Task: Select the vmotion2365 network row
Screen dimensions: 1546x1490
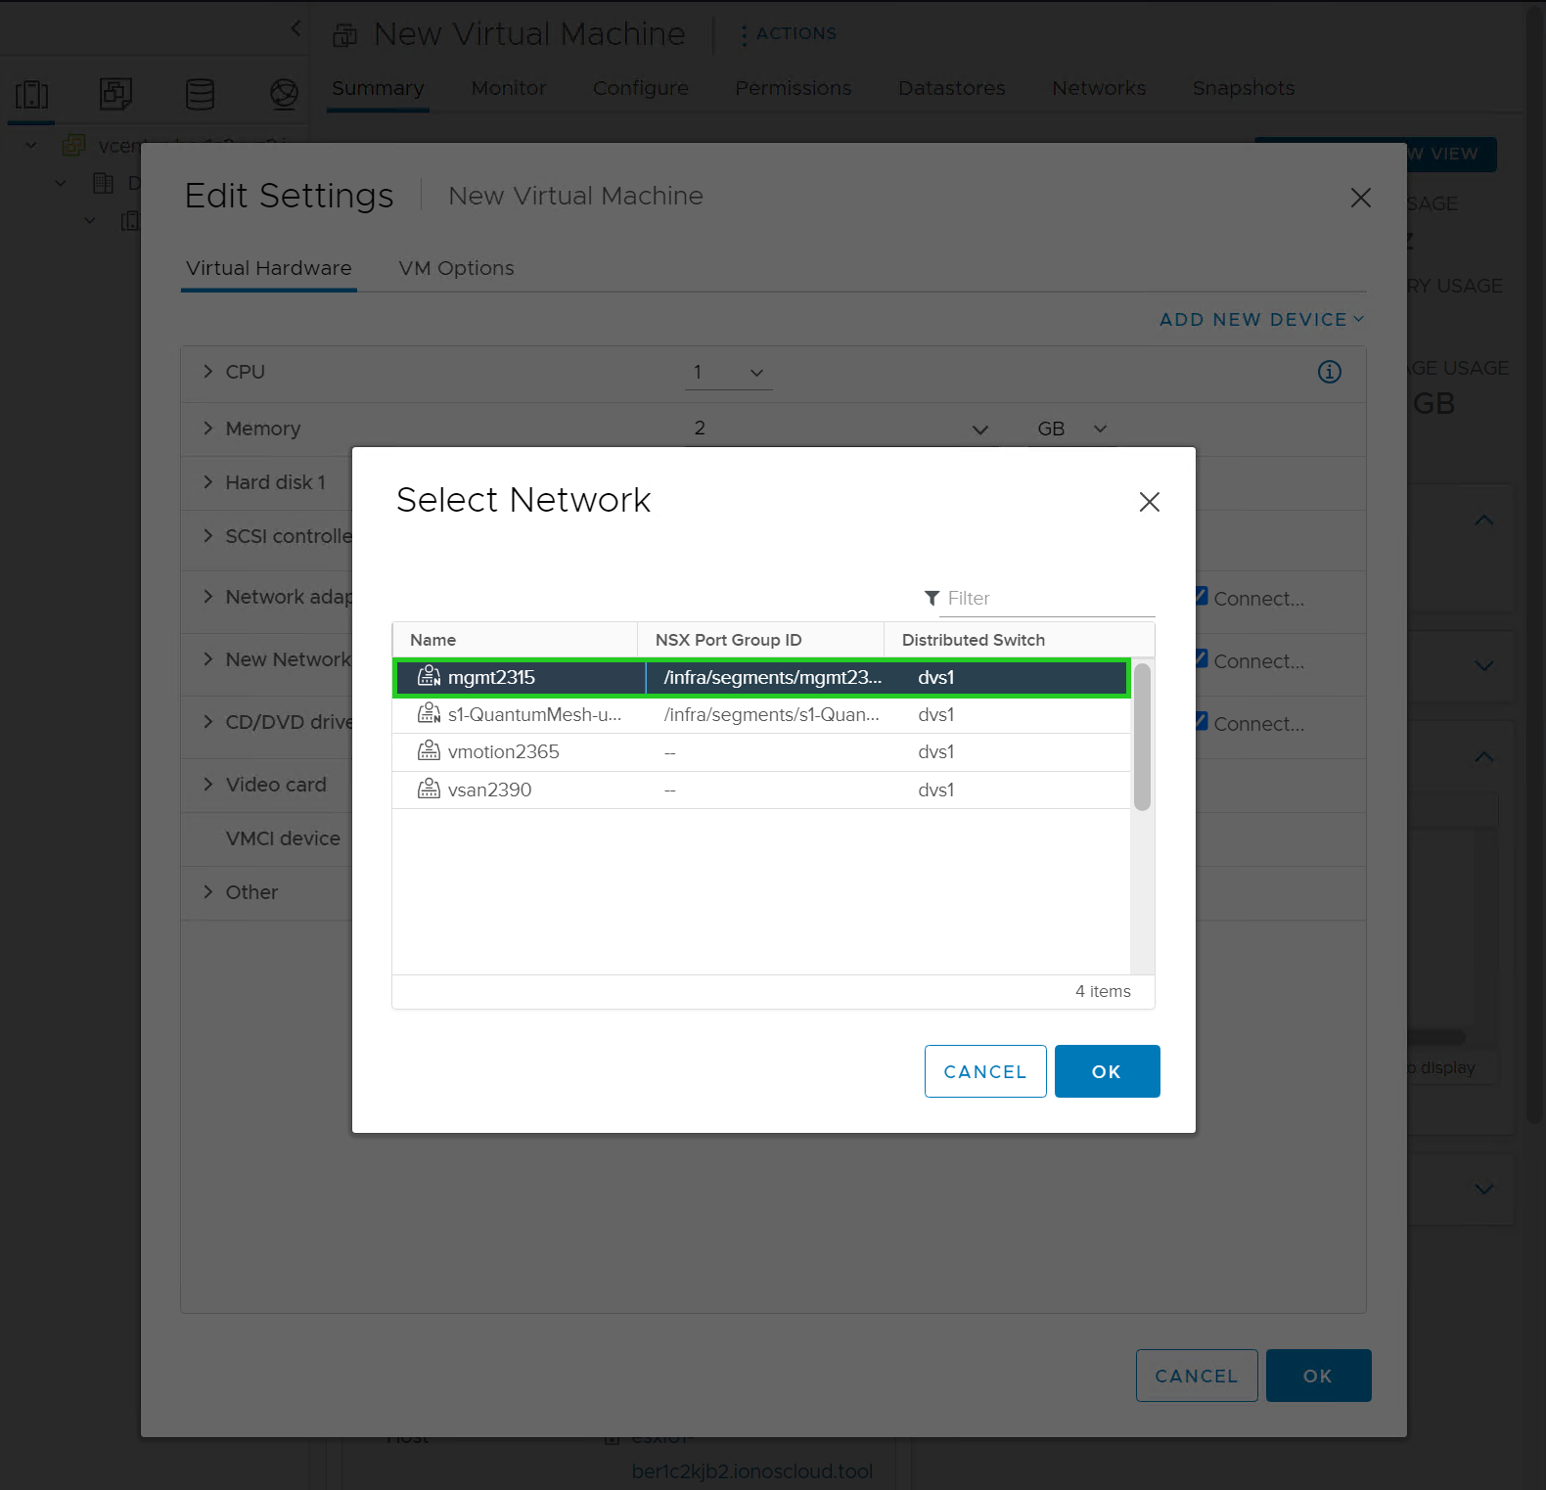Action: (761, 751)
